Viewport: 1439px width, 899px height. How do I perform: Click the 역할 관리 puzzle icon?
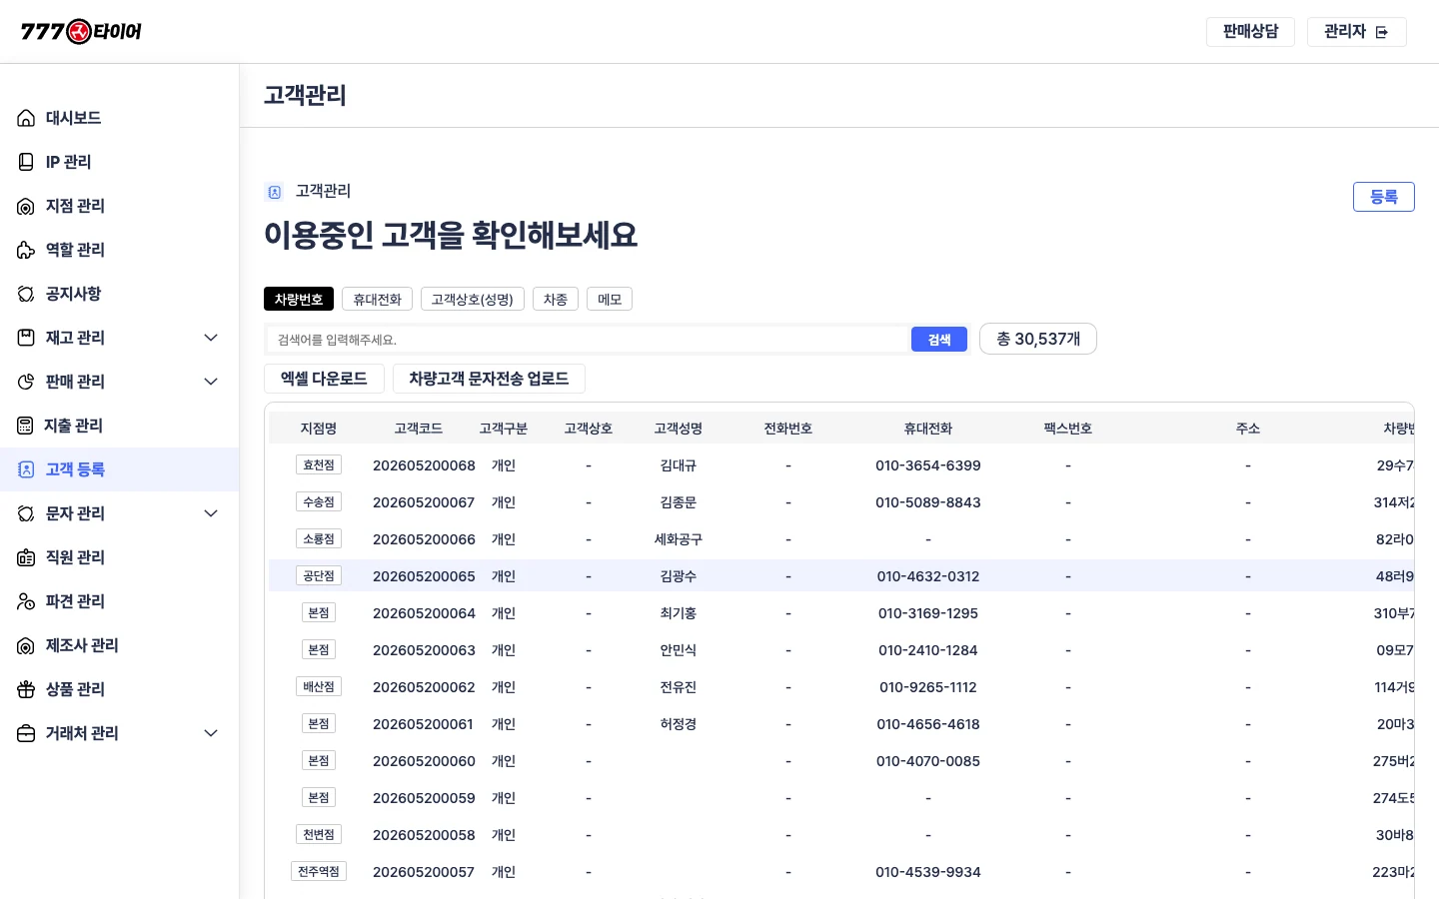(26, 250)
